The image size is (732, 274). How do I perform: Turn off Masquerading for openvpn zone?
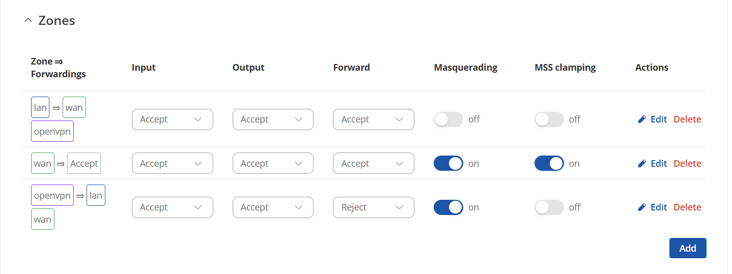448,207
